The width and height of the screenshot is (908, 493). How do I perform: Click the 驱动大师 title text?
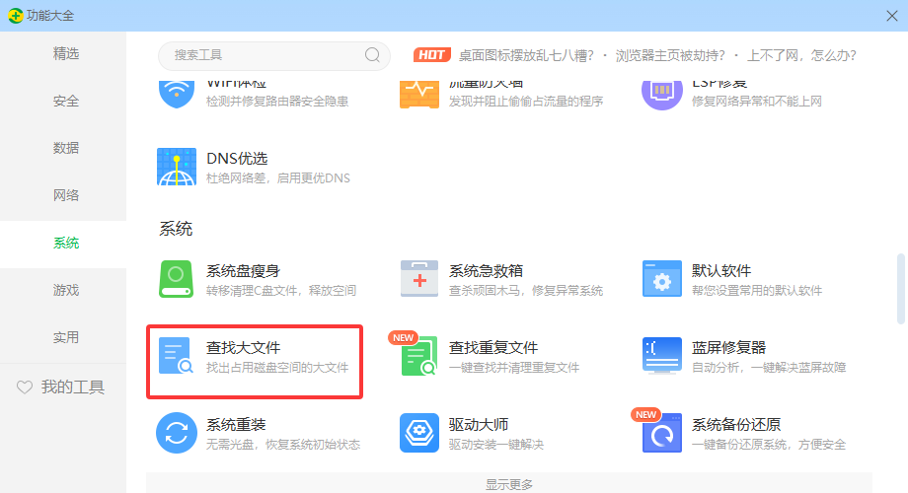pyautogui.click(x=479, y=425)
